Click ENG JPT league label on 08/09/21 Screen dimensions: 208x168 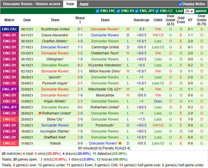tap(9, 107)
